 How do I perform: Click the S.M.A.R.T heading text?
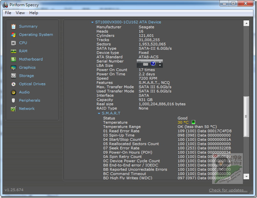[111, 113]
